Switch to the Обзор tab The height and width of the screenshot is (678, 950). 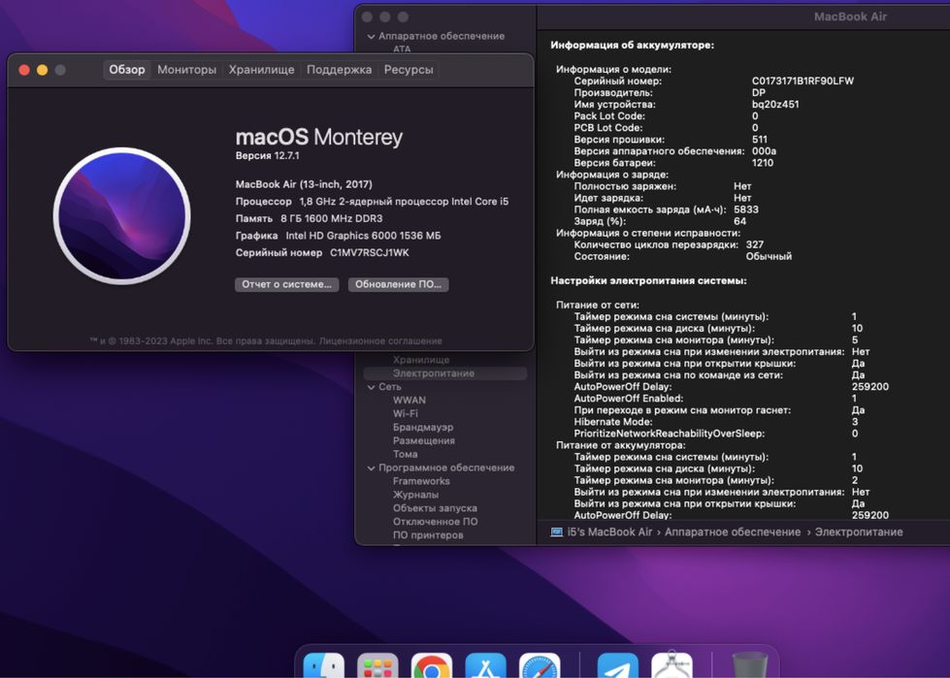pyautogui.click(x=126, y=70)
